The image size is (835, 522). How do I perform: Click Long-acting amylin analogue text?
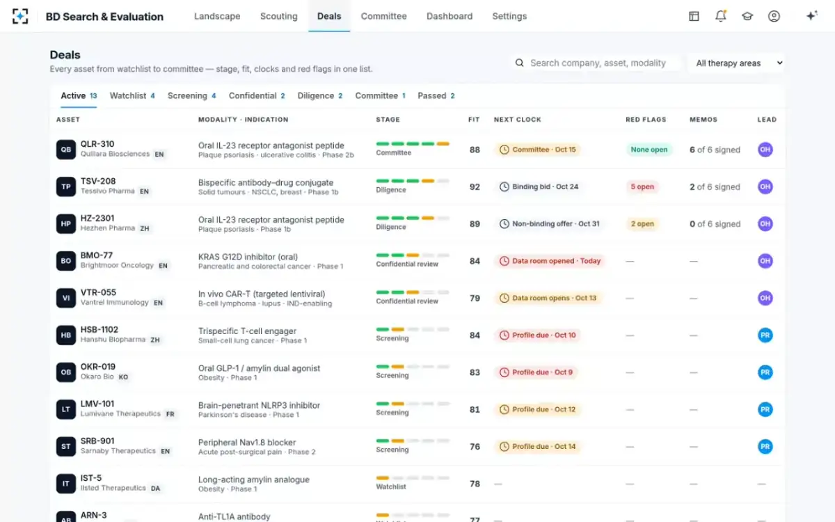coord(254,480)
